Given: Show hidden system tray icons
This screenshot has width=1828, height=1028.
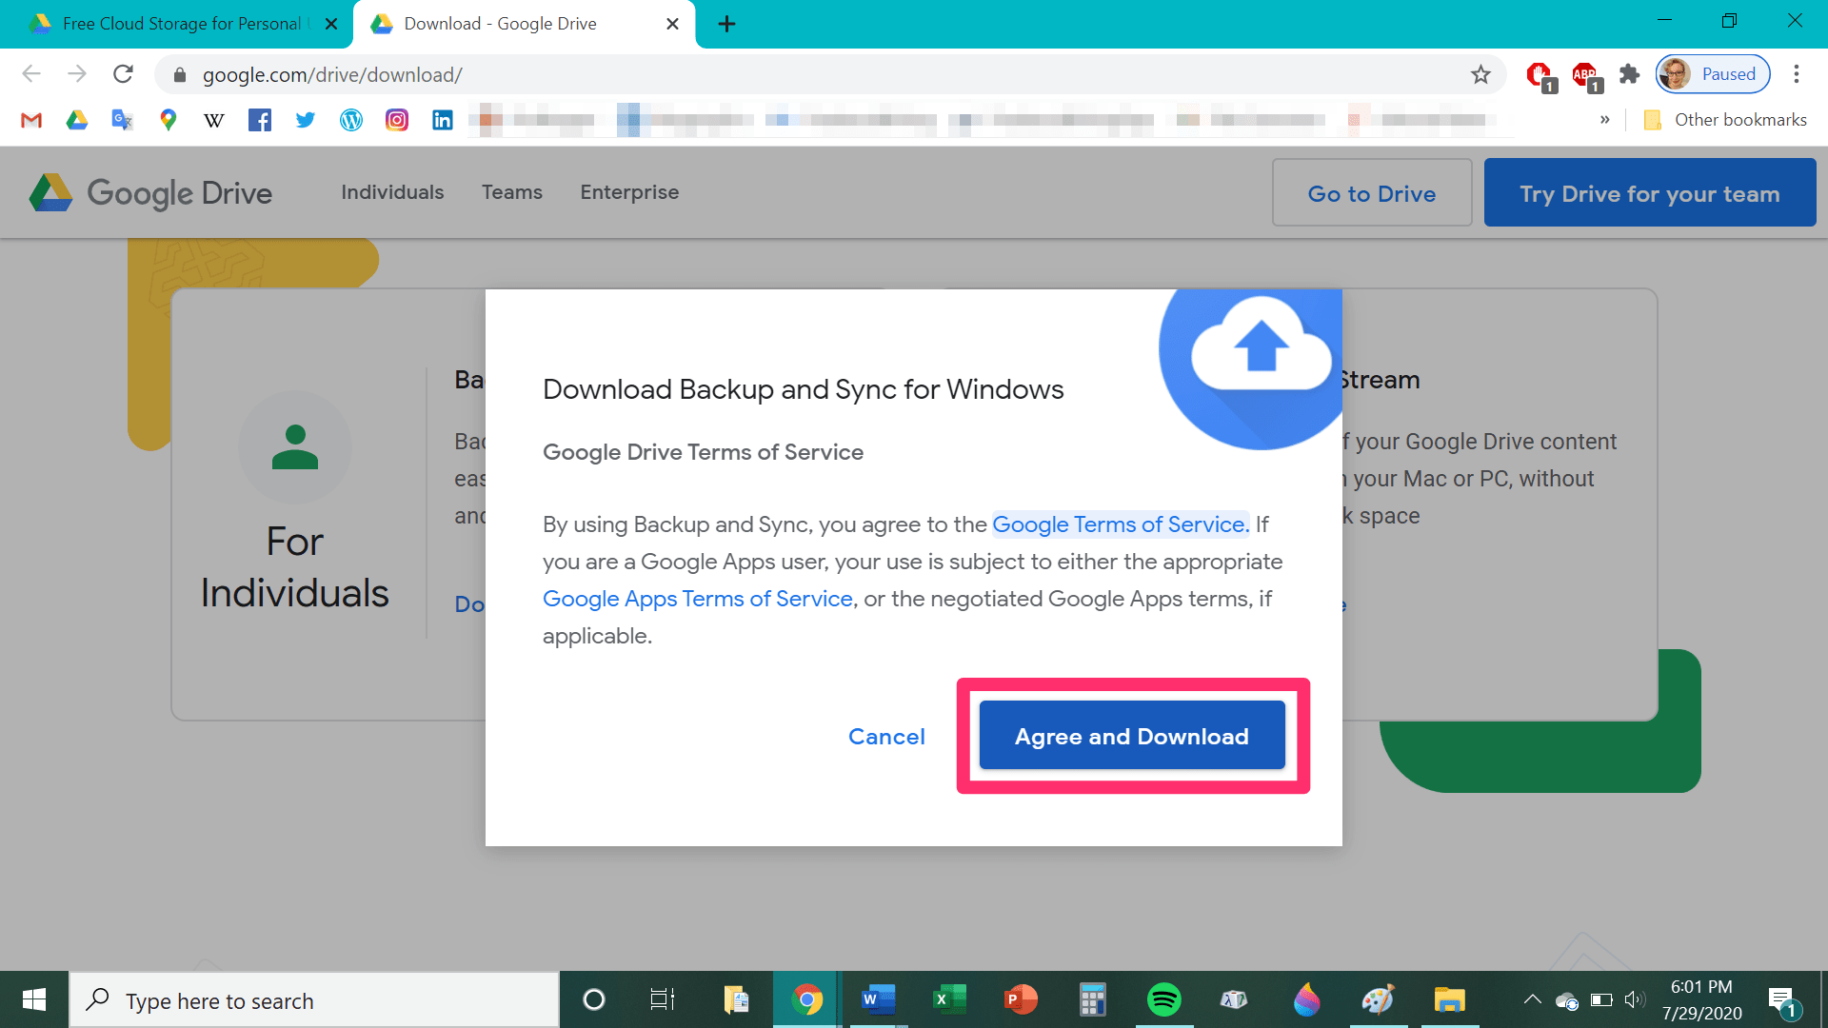Looking at the screenshot, I should tap(1532, 999).
